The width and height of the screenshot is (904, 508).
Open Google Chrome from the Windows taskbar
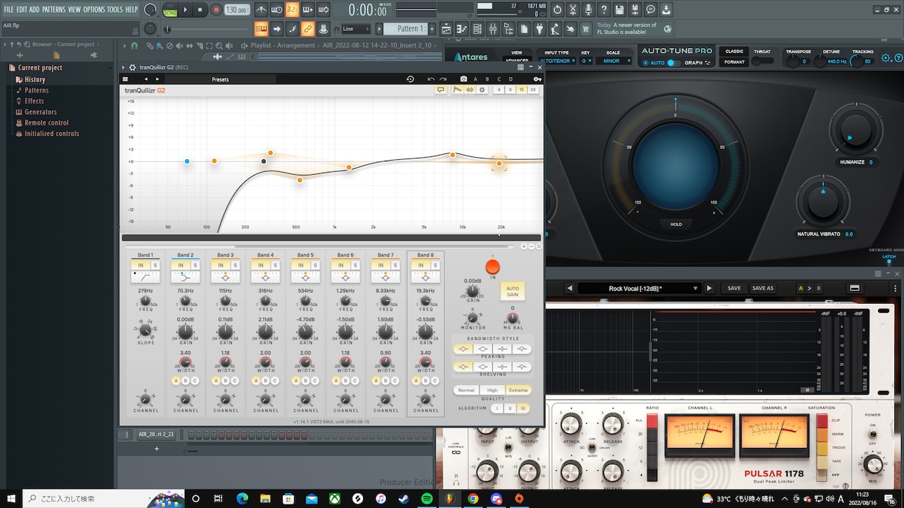473,499
